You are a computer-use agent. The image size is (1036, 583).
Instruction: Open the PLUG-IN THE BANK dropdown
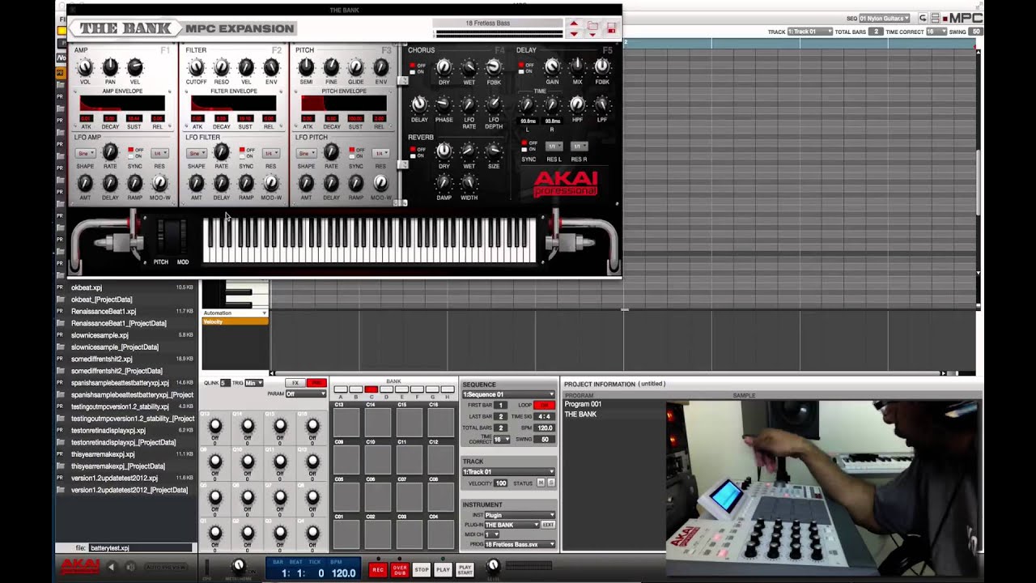pyautogui.click(x=512, y=525)
